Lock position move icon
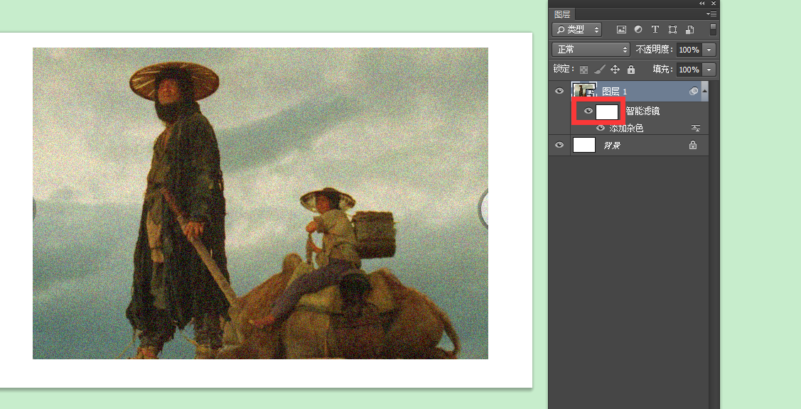Screen dimensions: 801x409 tap(615, 69)
